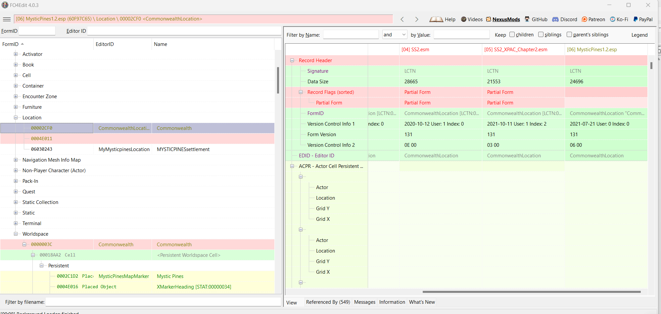
Task: Go forward with the right navigation arrow
Action: point(417,19)
